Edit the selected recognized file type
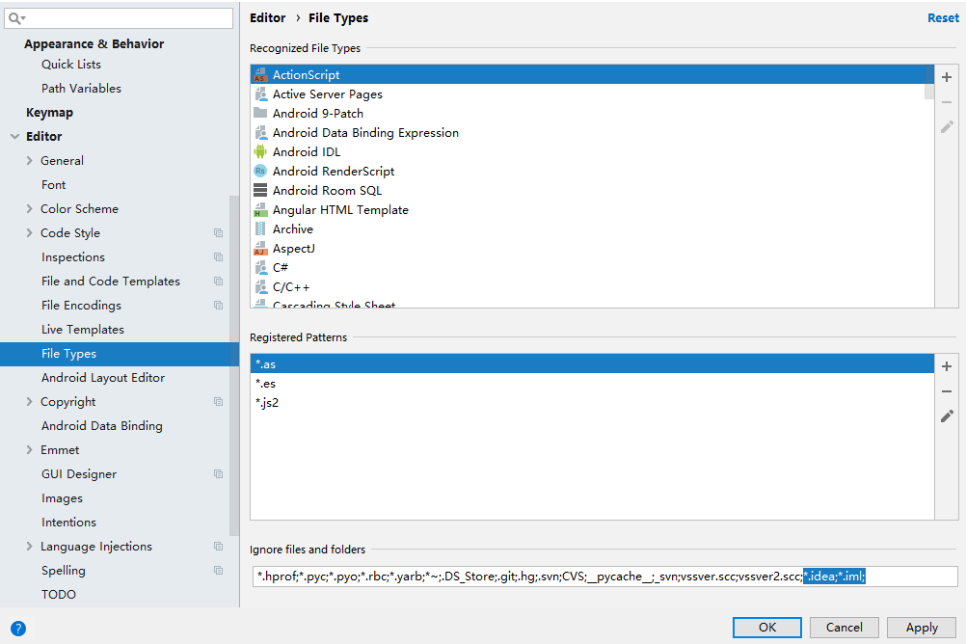The image size is (966, 644). (947, 127)
